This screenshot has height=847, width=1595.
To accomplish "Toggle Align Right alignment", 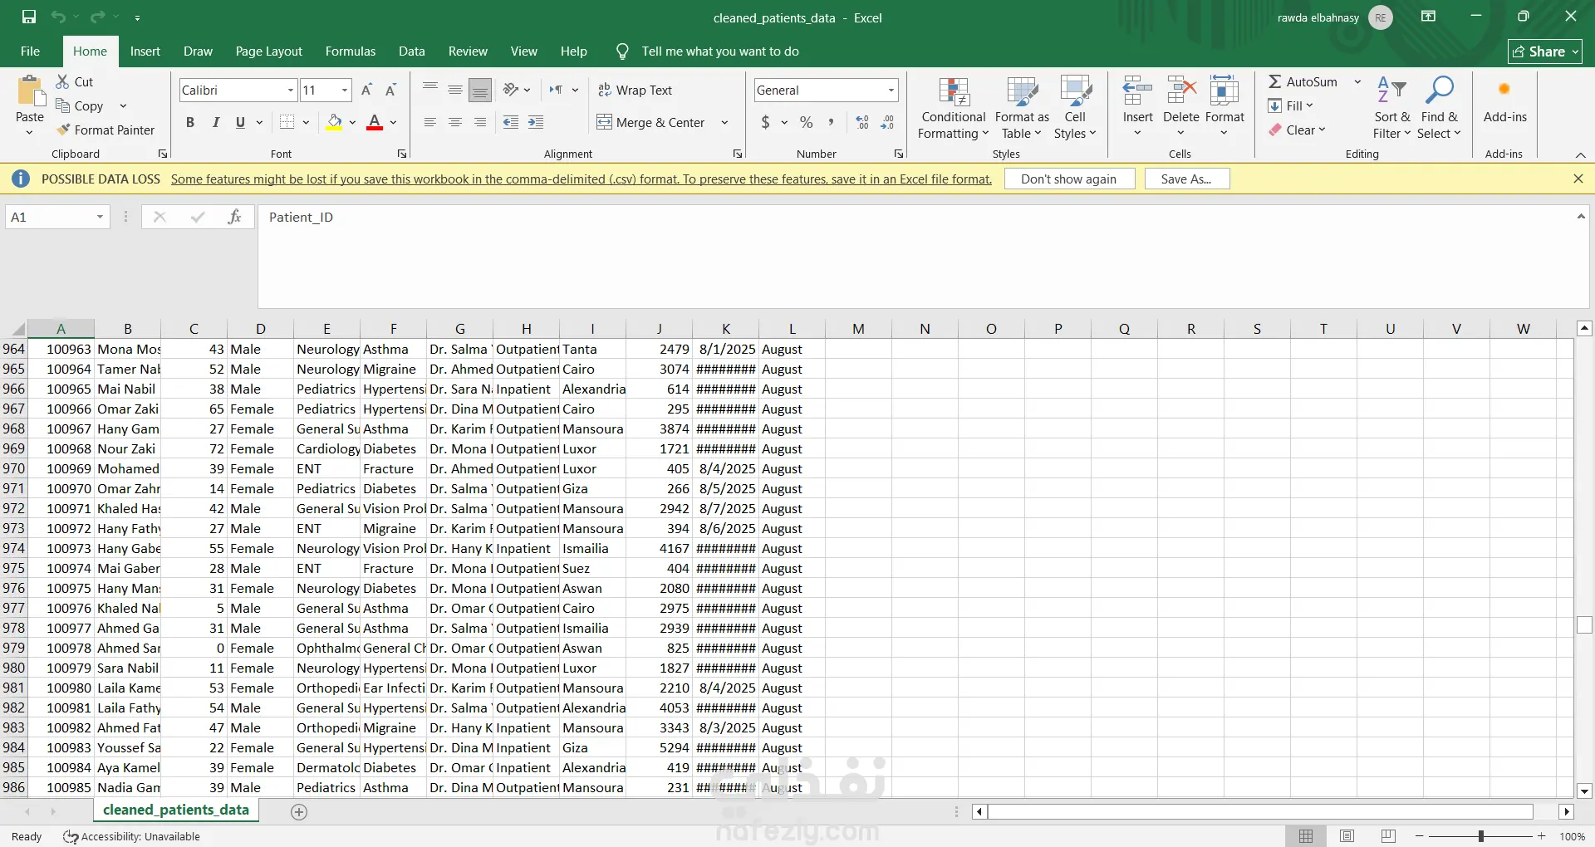I will point(480,122).
